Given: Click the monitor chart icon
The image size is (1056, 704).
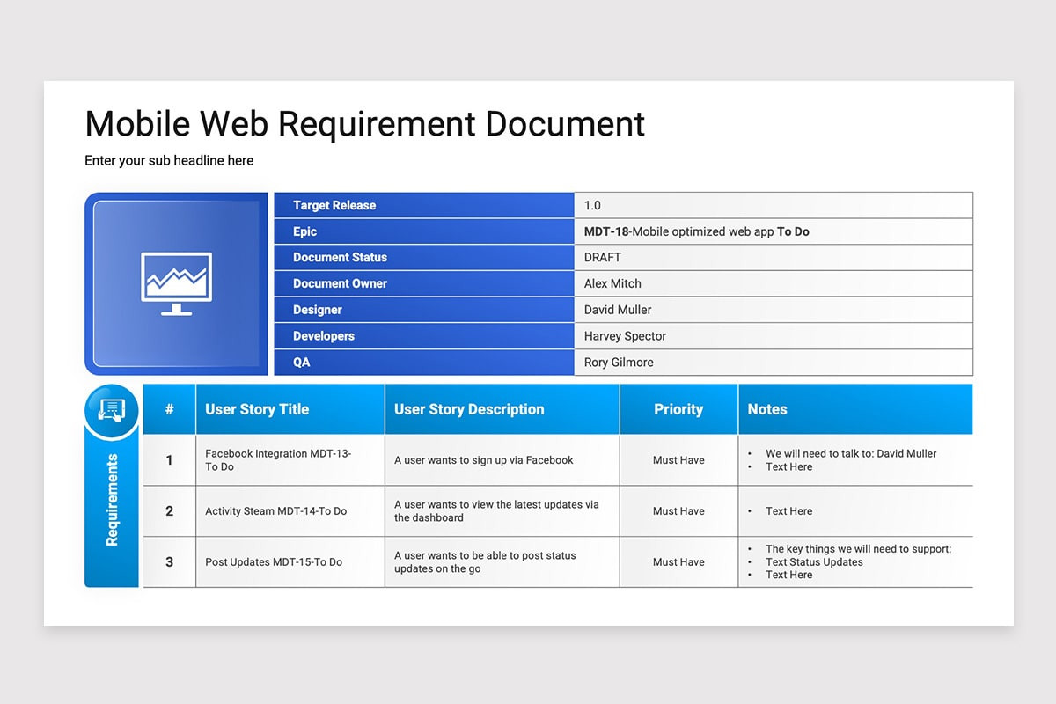Looking at the screenshot, I should [x=176, y=283].
